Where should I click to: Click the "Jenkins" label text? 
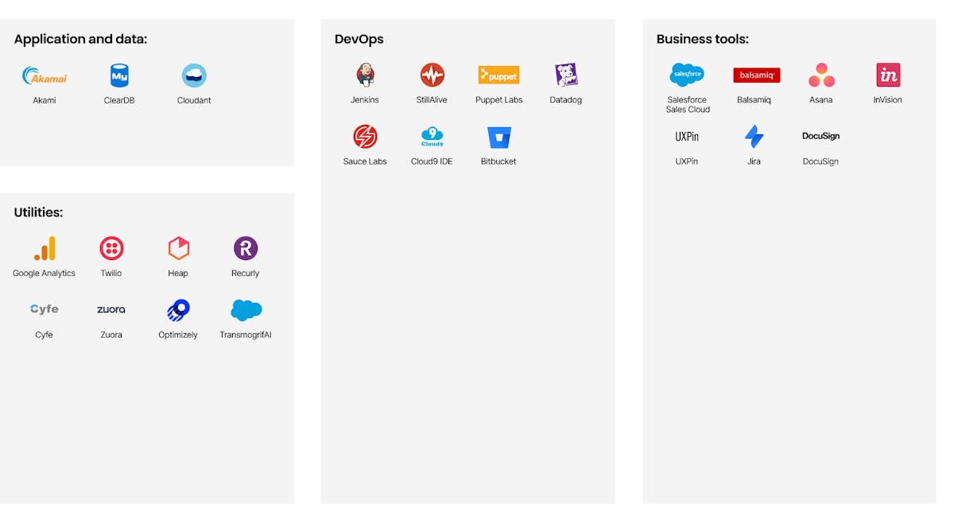(365, 100)
